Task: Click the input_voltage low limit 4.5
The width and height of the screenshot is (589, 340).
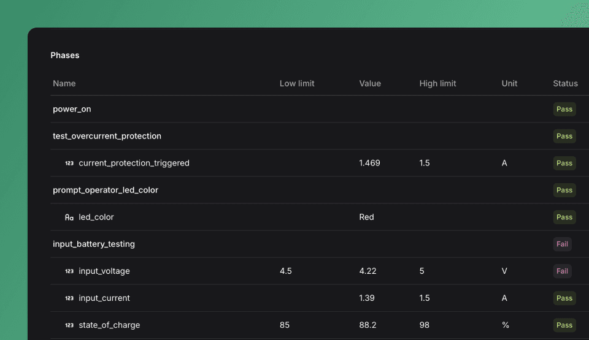Action: (286, 271)
